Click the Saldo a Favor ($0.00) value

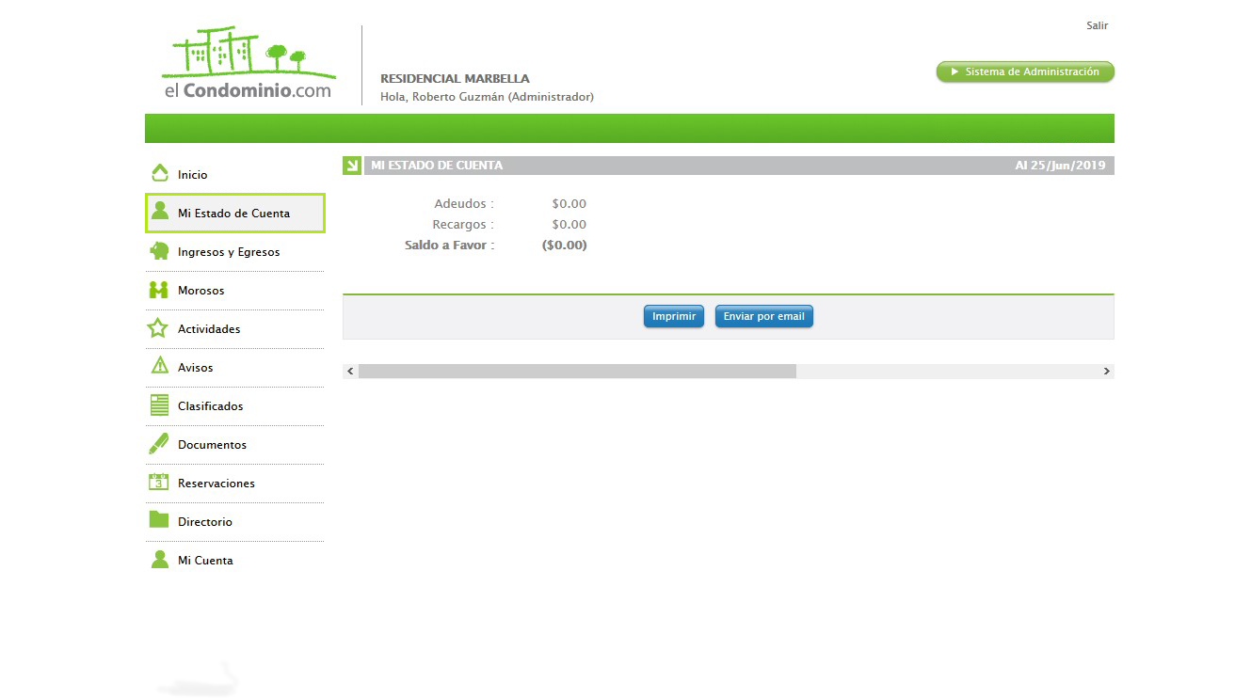point(565,245)
